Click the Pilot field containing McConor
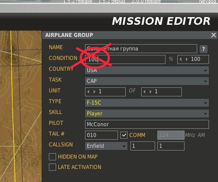Image resolution: width=218 pixels, height=182 pixels. point(147,124)
